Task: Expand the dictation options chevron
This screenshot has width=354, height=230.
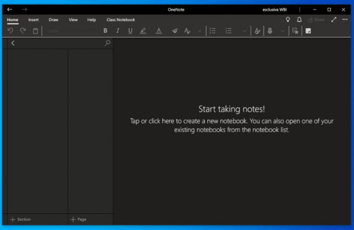Action: click(282, 31)
